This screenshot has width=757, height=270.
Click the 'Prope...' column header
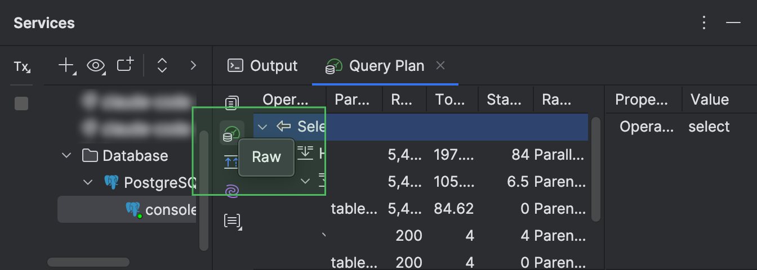pos(643,100)
